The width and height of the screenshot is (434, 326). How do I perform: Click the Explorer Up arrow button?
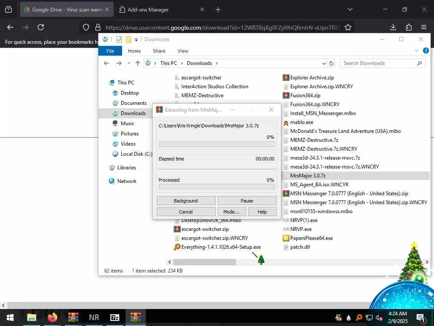138,63
